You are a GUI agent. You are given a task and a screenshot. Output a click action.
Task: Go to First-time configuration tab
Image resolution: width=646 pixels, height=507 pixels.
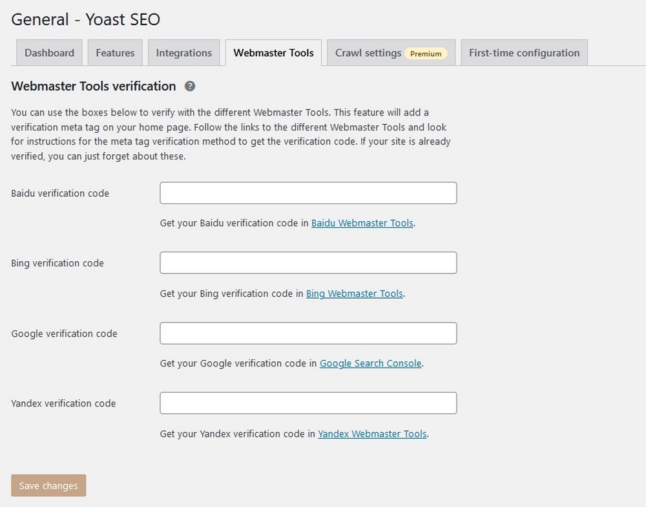tap(524, 53)
